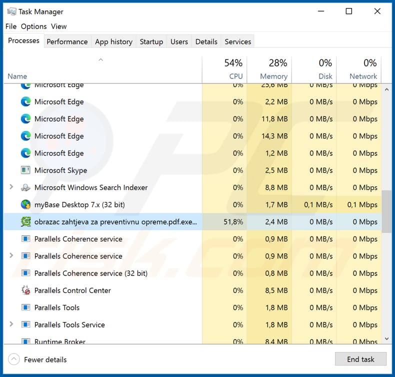Open the Details tab

pyautogui.click(x=206, y=41)
